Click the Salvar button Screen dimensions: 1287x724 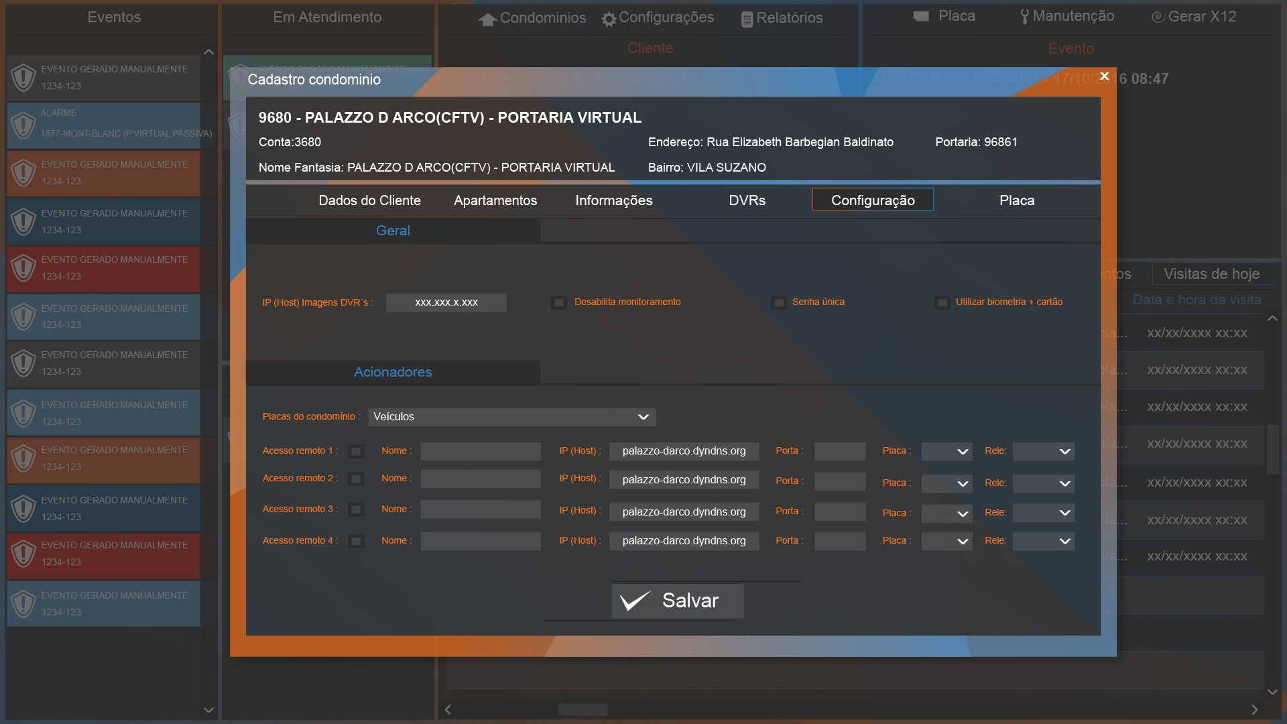coord(678,601)
